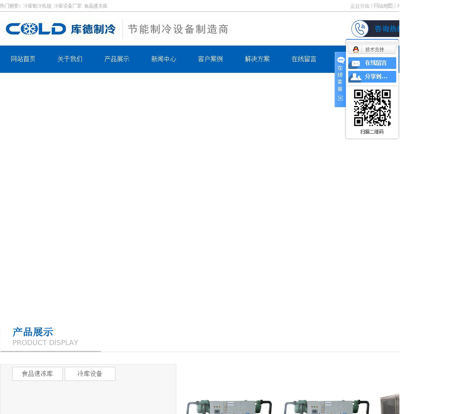The width and height of the screenshot is (468, 414).
Task: Click the 扫描二维码 caption
Action: (372, 132)
